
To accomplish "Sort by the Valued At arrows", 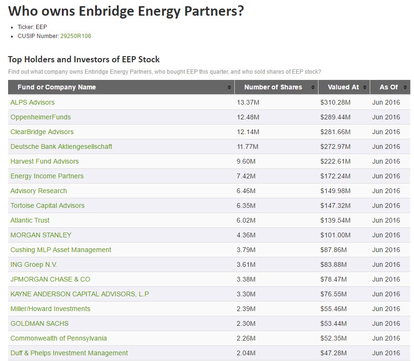I will [365, 87].
